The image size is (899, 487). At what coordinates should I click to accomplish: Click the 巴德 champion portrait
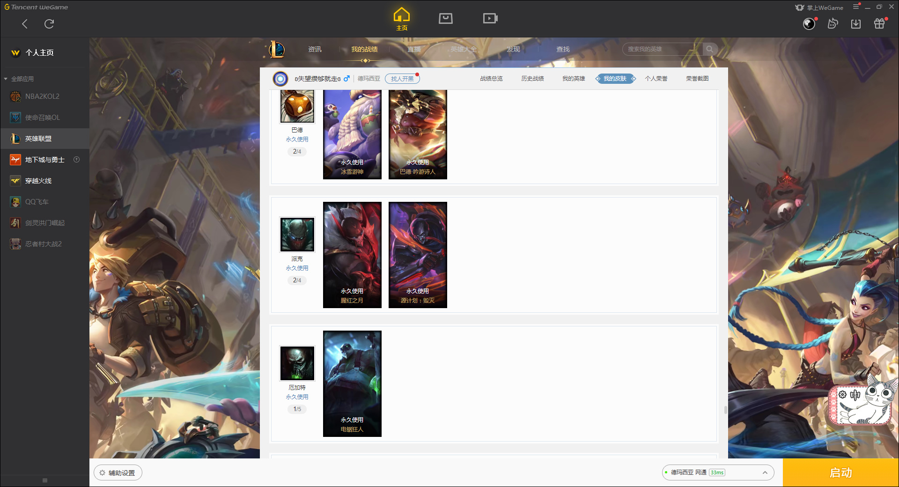pyautogui.click(x=297, y=106)
